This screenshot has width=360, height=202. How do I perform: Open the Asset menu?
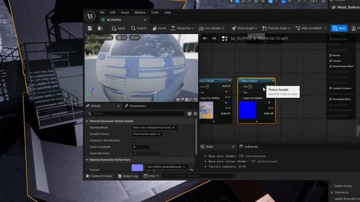[x=125, y=12]
